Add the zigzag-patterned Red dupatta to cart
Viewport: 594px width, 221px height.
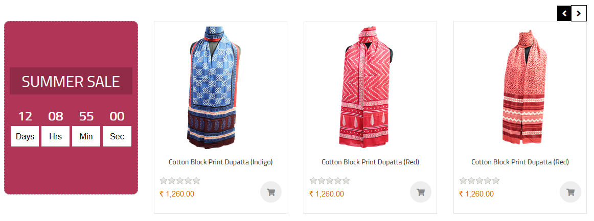point(421,192)
